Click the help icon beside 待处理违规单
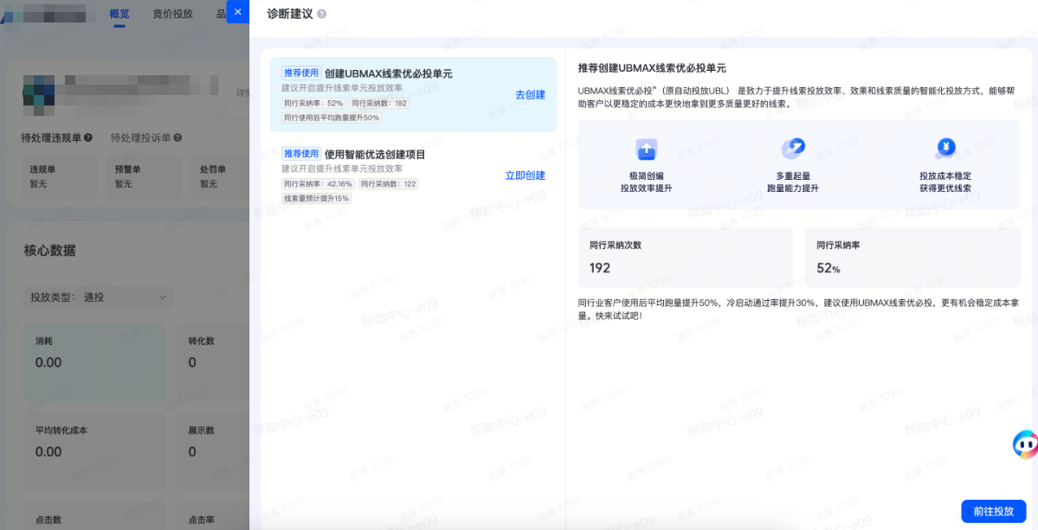This screenshot has height=530, width=1038. pos(88,138)
